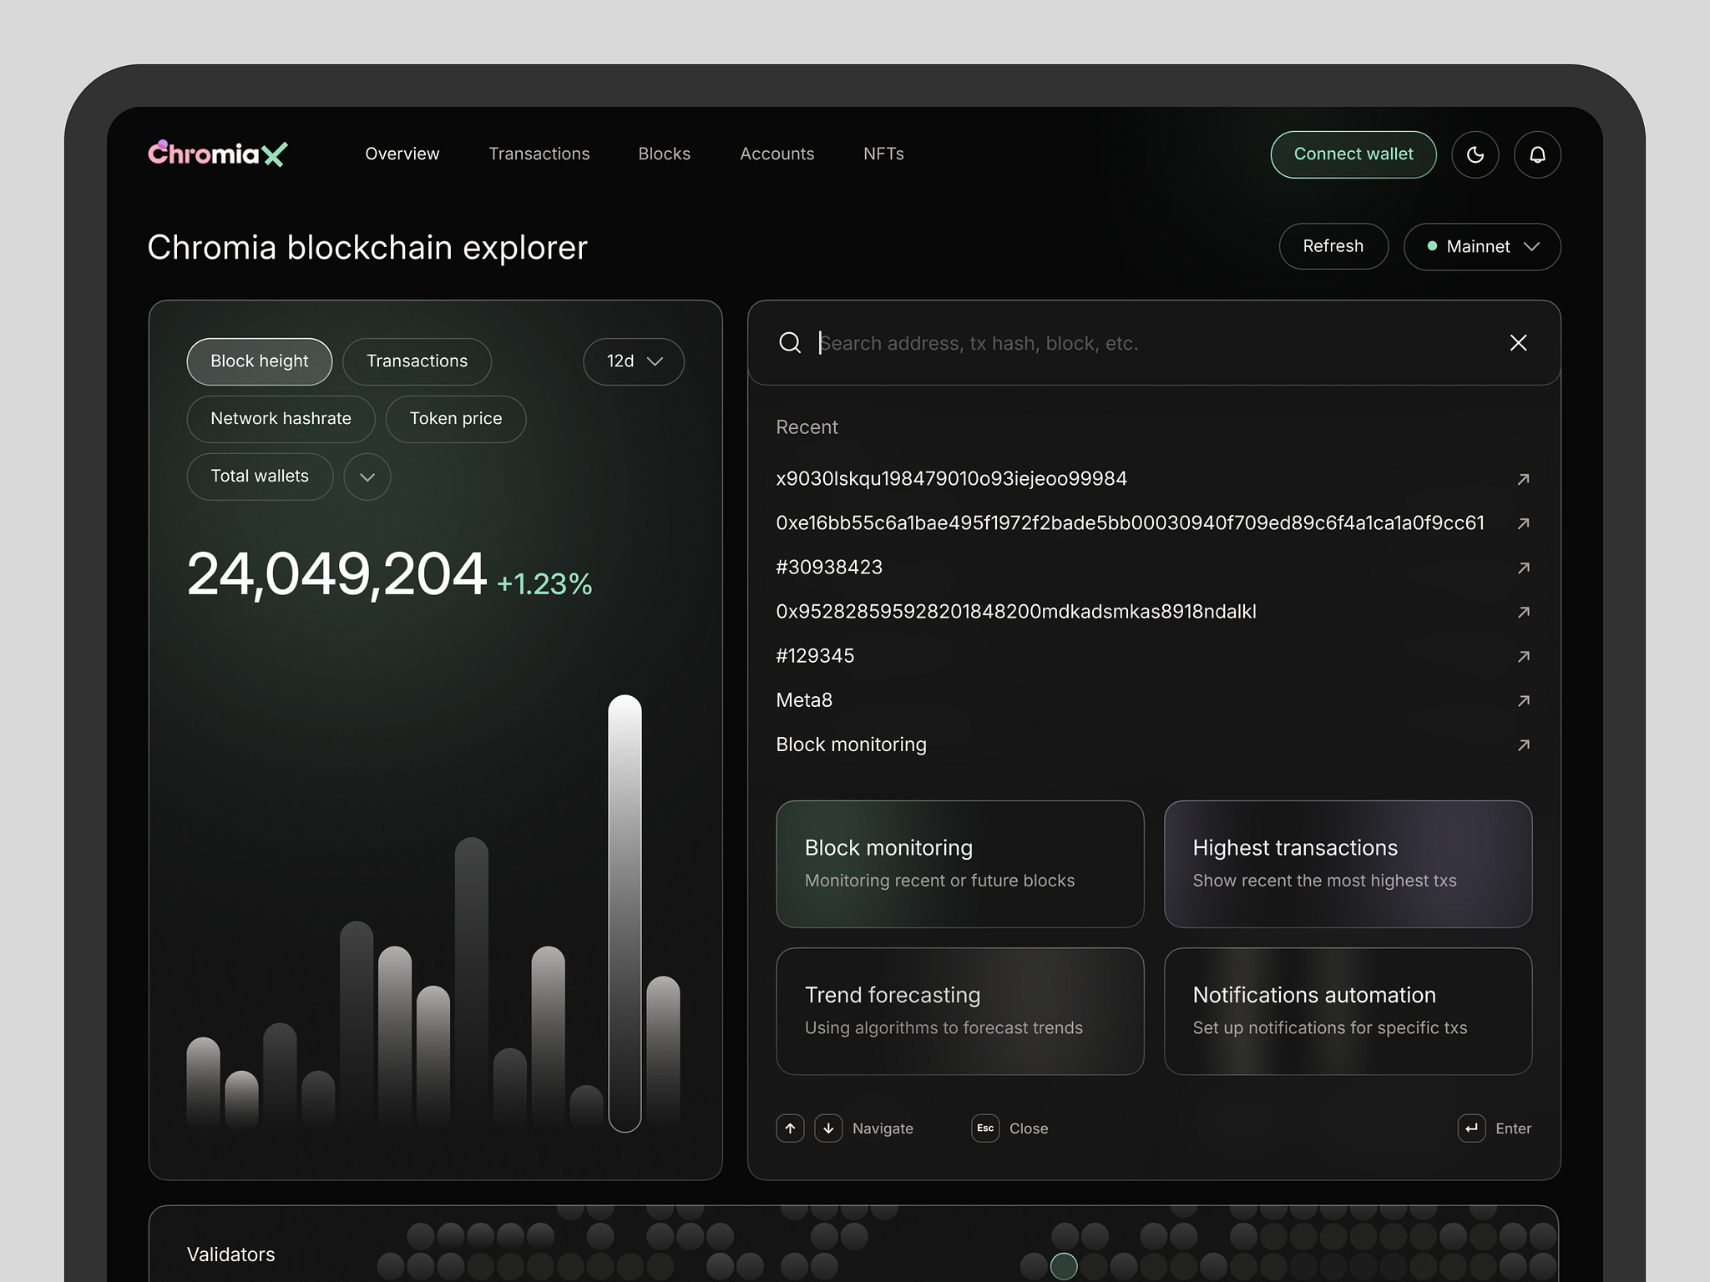Click the Enter key icon near the bottom right

tap(1470, 1128)
